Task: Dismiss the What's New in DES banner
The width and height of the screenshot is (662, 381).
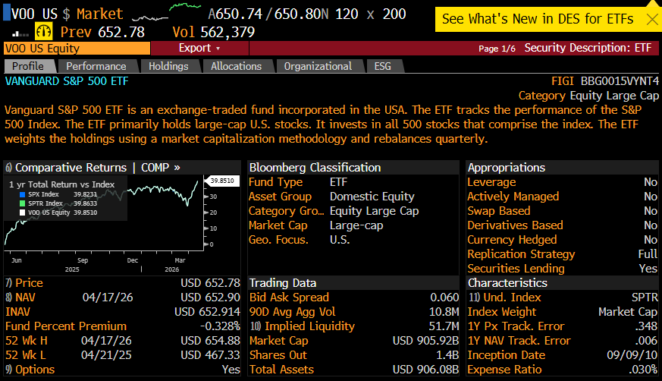Action: pyautogui.click(x=651, y=19)
